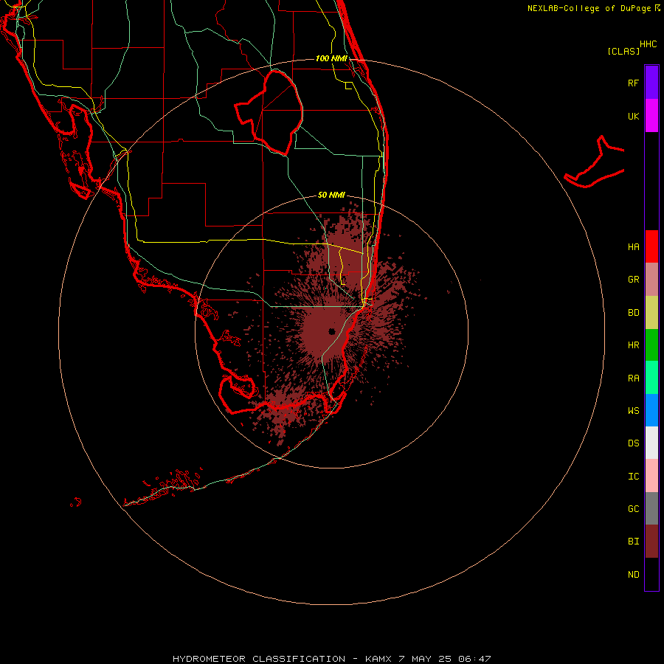Click the NEXLAB-College of DuPage credit
The height and width of the screenshot is (664, 664).
(589, 8)
